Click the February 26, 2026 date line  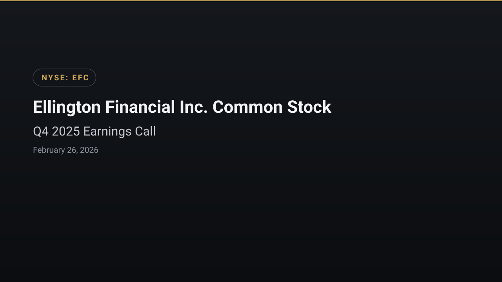click(65, 150)
